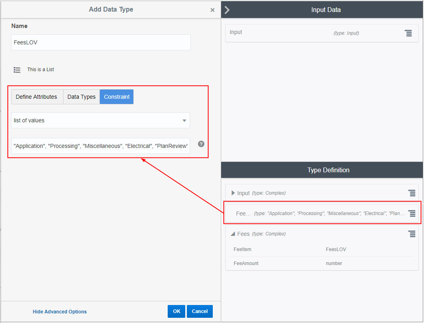
Task: Click the help icon beside the values field
Action: click(201, 144)
